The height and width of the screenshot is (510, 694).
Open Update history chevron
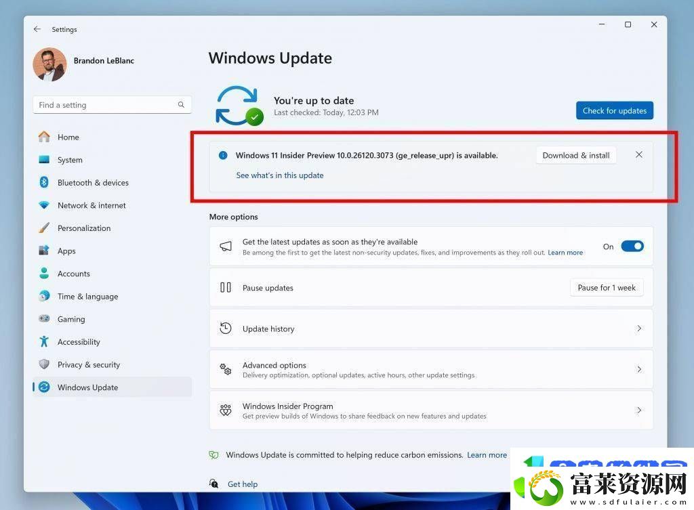click(638, 328)
